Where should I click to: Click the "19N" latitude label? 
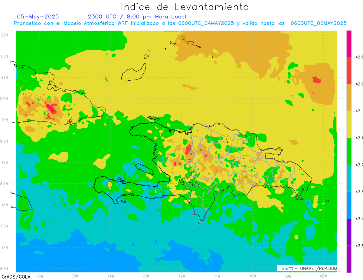coord(5,163)
